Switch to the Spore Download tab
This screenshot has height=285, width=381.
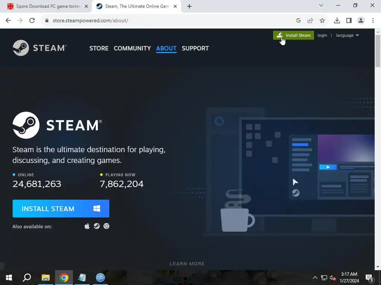point(46,6)
